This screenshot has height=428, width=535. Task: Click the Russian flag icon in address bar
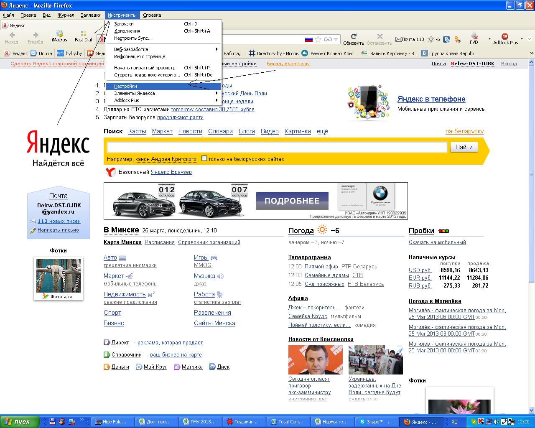[x=309, y=39]
